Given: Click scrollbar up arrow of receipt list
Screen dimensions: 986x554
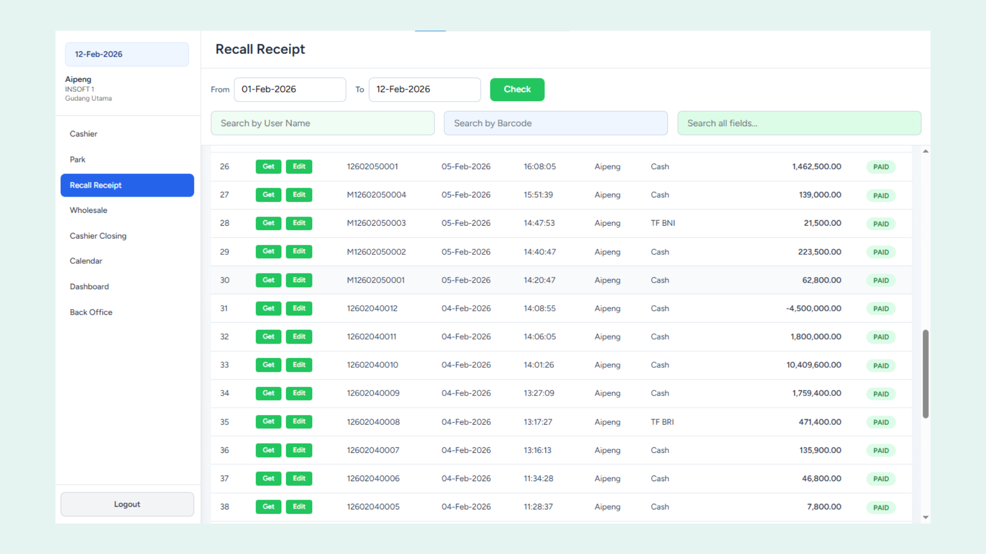Looking at the screenshot, I should pos(925,151).
